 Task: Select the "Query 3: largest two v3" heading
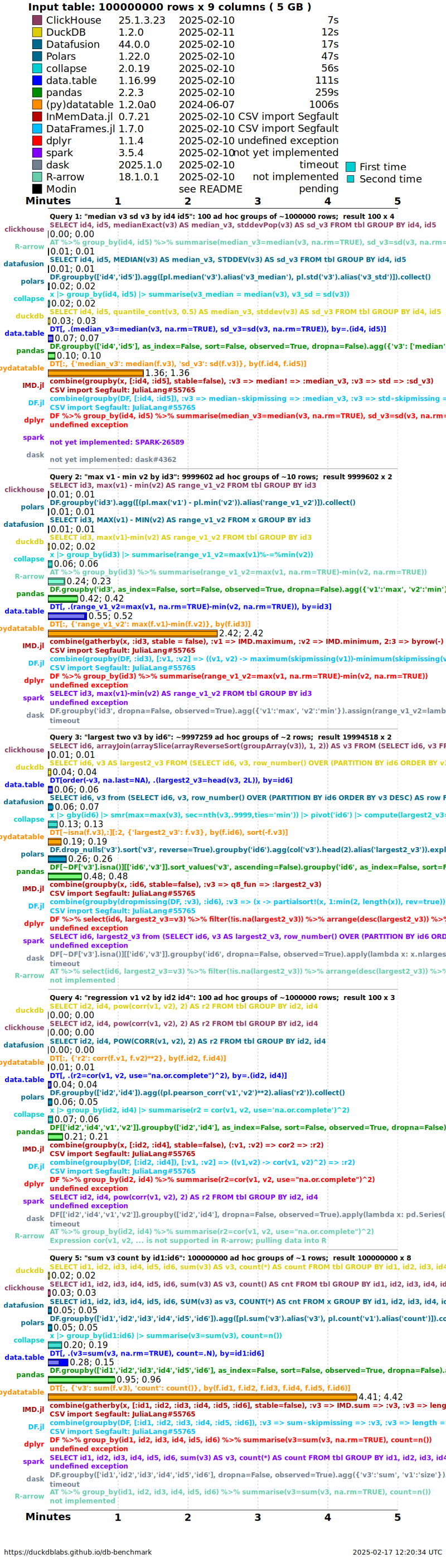tap(220, 737)
